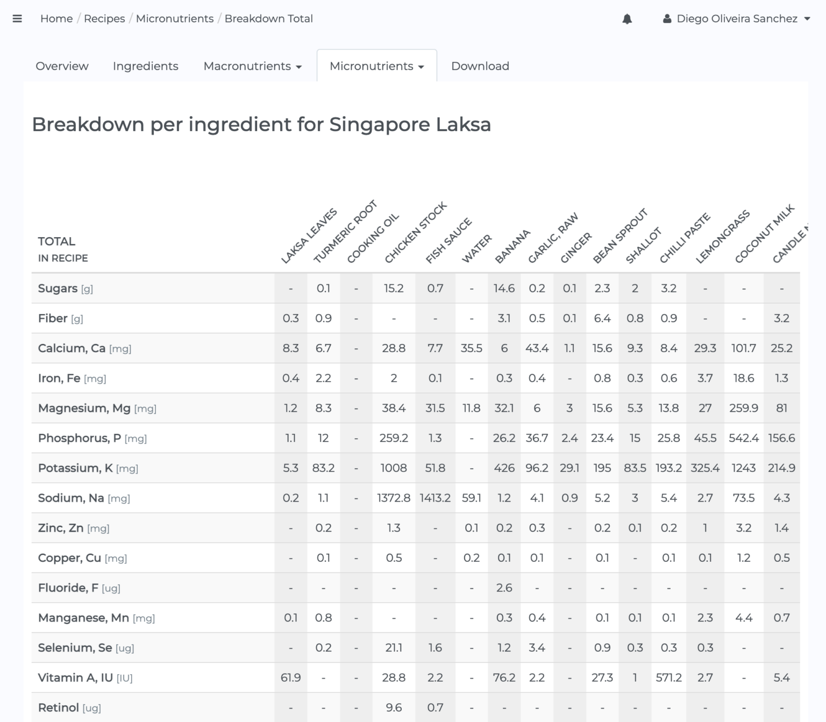Viewport: 826px width, 722px height.
Task: Click the Breakdown per ingredient page heading
Action: click(x=261, y=125)
